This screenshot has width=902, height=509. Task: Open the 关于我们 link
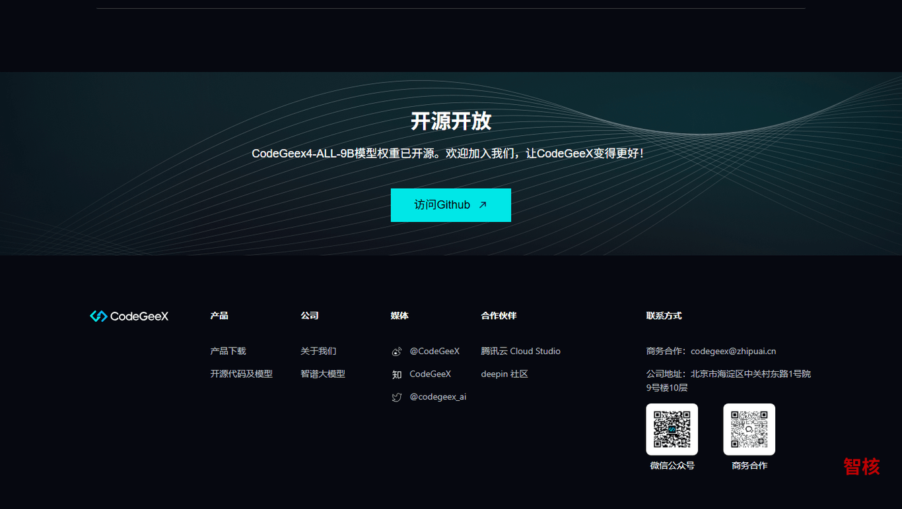click(x=318, y=351)
